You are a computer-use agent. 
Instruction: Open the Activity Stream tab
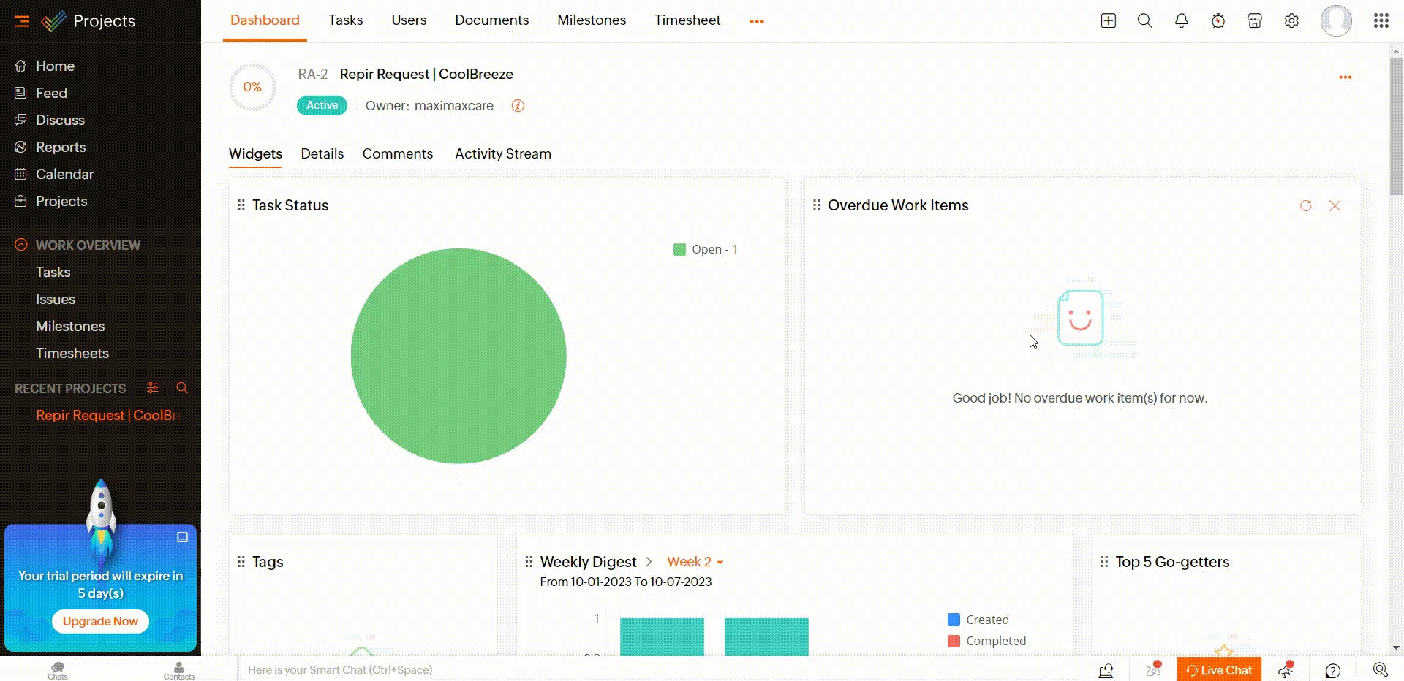click(502, 154)
